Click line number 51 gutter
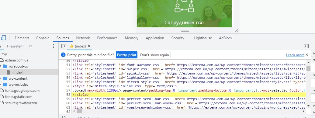 coord(68,65)
